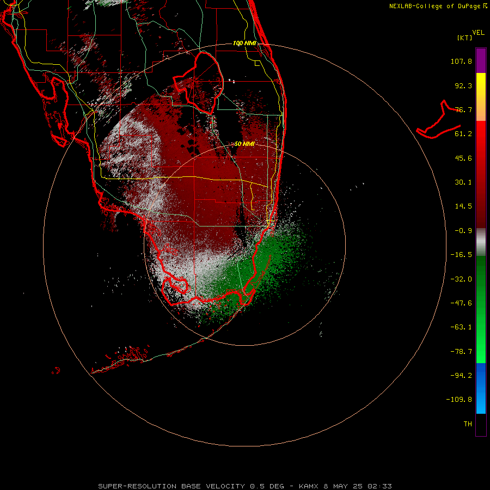The width and height of the screenshot is (490, 490).
Task: Click the -78.7 velocity scale value
Action: [x=461, y=352]
